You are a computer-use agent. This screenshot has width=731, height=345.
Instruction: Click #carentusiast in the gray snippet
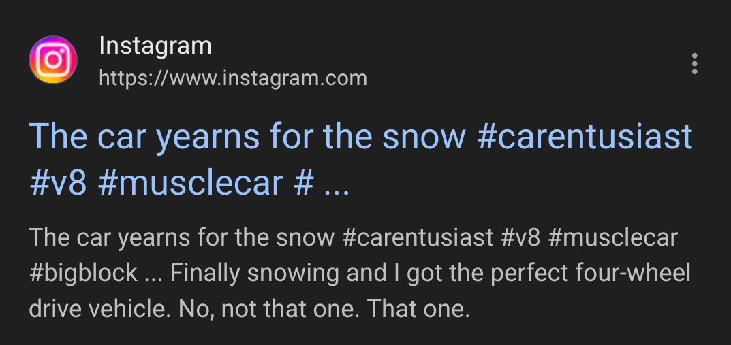[418, 239]
